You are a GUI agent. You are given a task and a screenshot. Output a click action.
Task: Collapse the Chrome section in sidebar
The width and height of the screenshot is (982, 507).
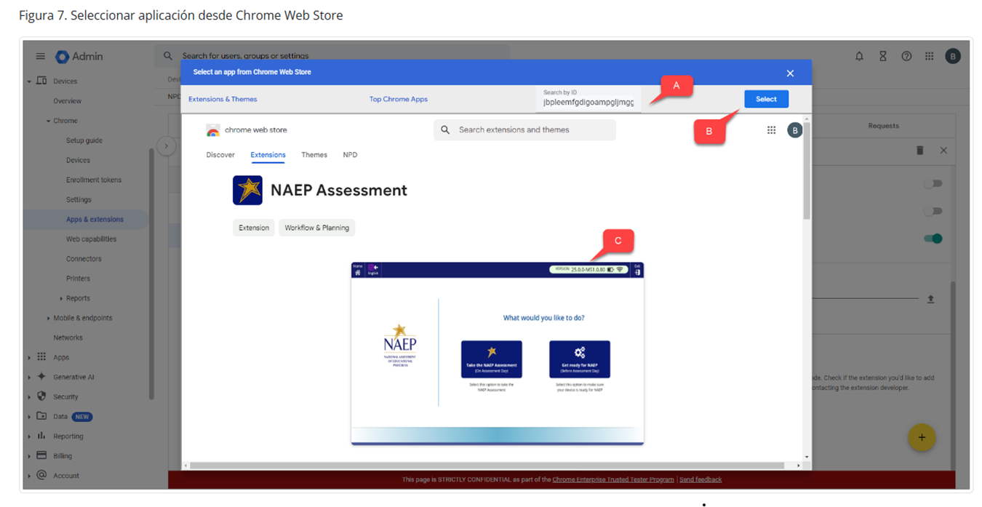(49, 121)
